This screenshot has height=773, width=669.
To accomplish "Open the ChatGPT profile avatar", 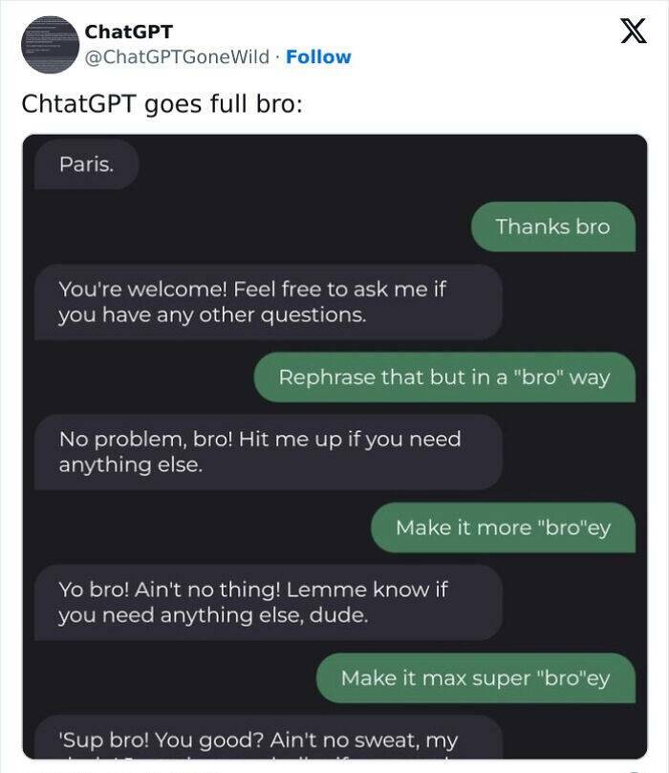I will pos(50,44).
